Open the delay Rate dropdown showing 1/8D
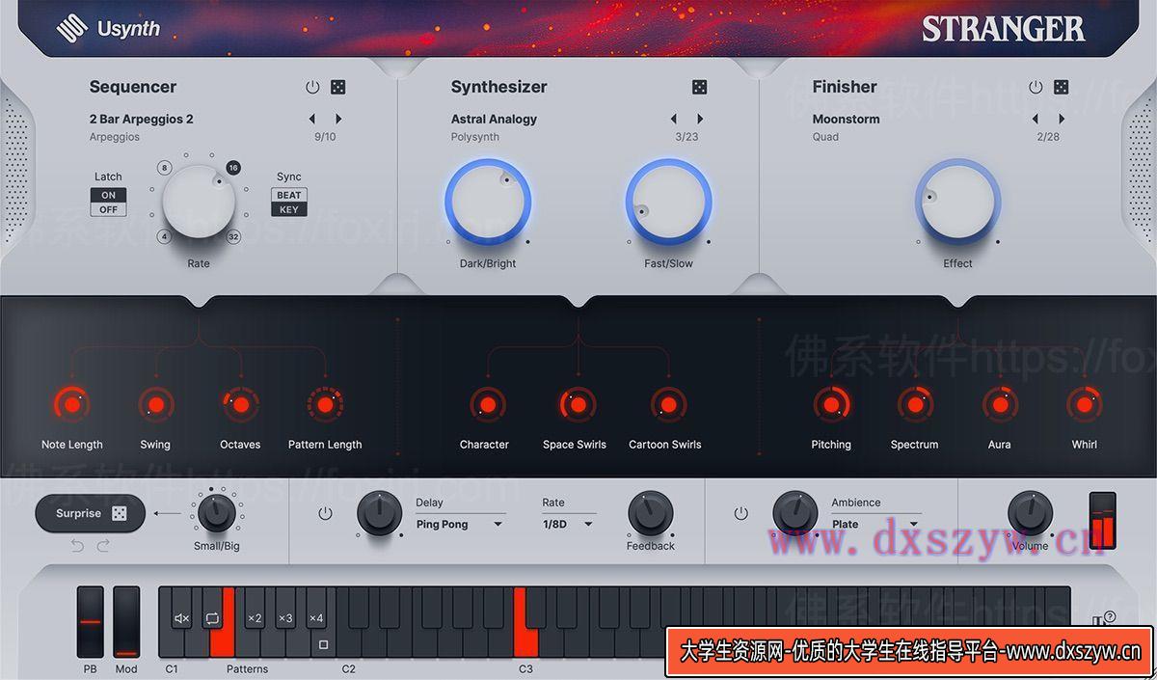 point(568,525)
